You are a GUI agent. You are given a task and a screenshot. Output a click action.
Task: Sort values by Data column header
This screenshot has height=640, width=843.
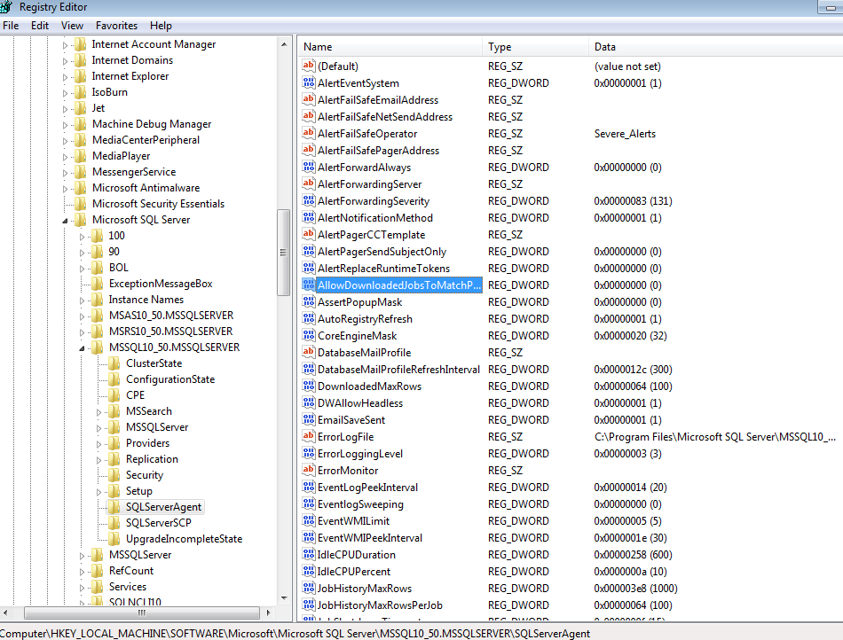[x=715, y=47]
